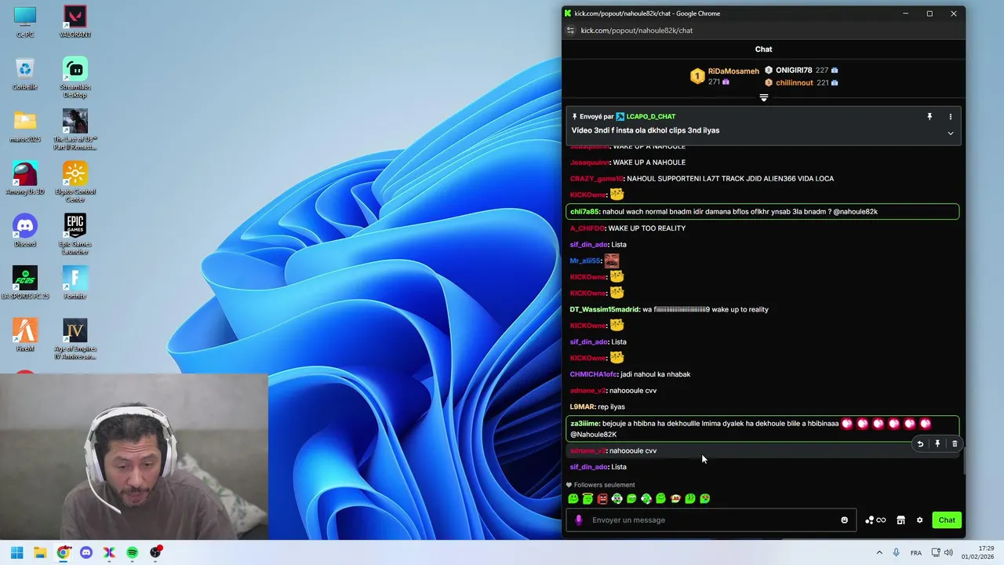Open the Streamlabs Desktop shortcut
This screenshot has height=565, width=1004.
pos(75,78)
